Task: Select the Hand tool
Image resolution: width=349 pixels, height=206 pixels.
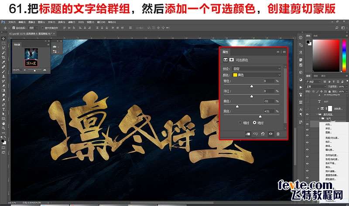Action: pos(3,124)
